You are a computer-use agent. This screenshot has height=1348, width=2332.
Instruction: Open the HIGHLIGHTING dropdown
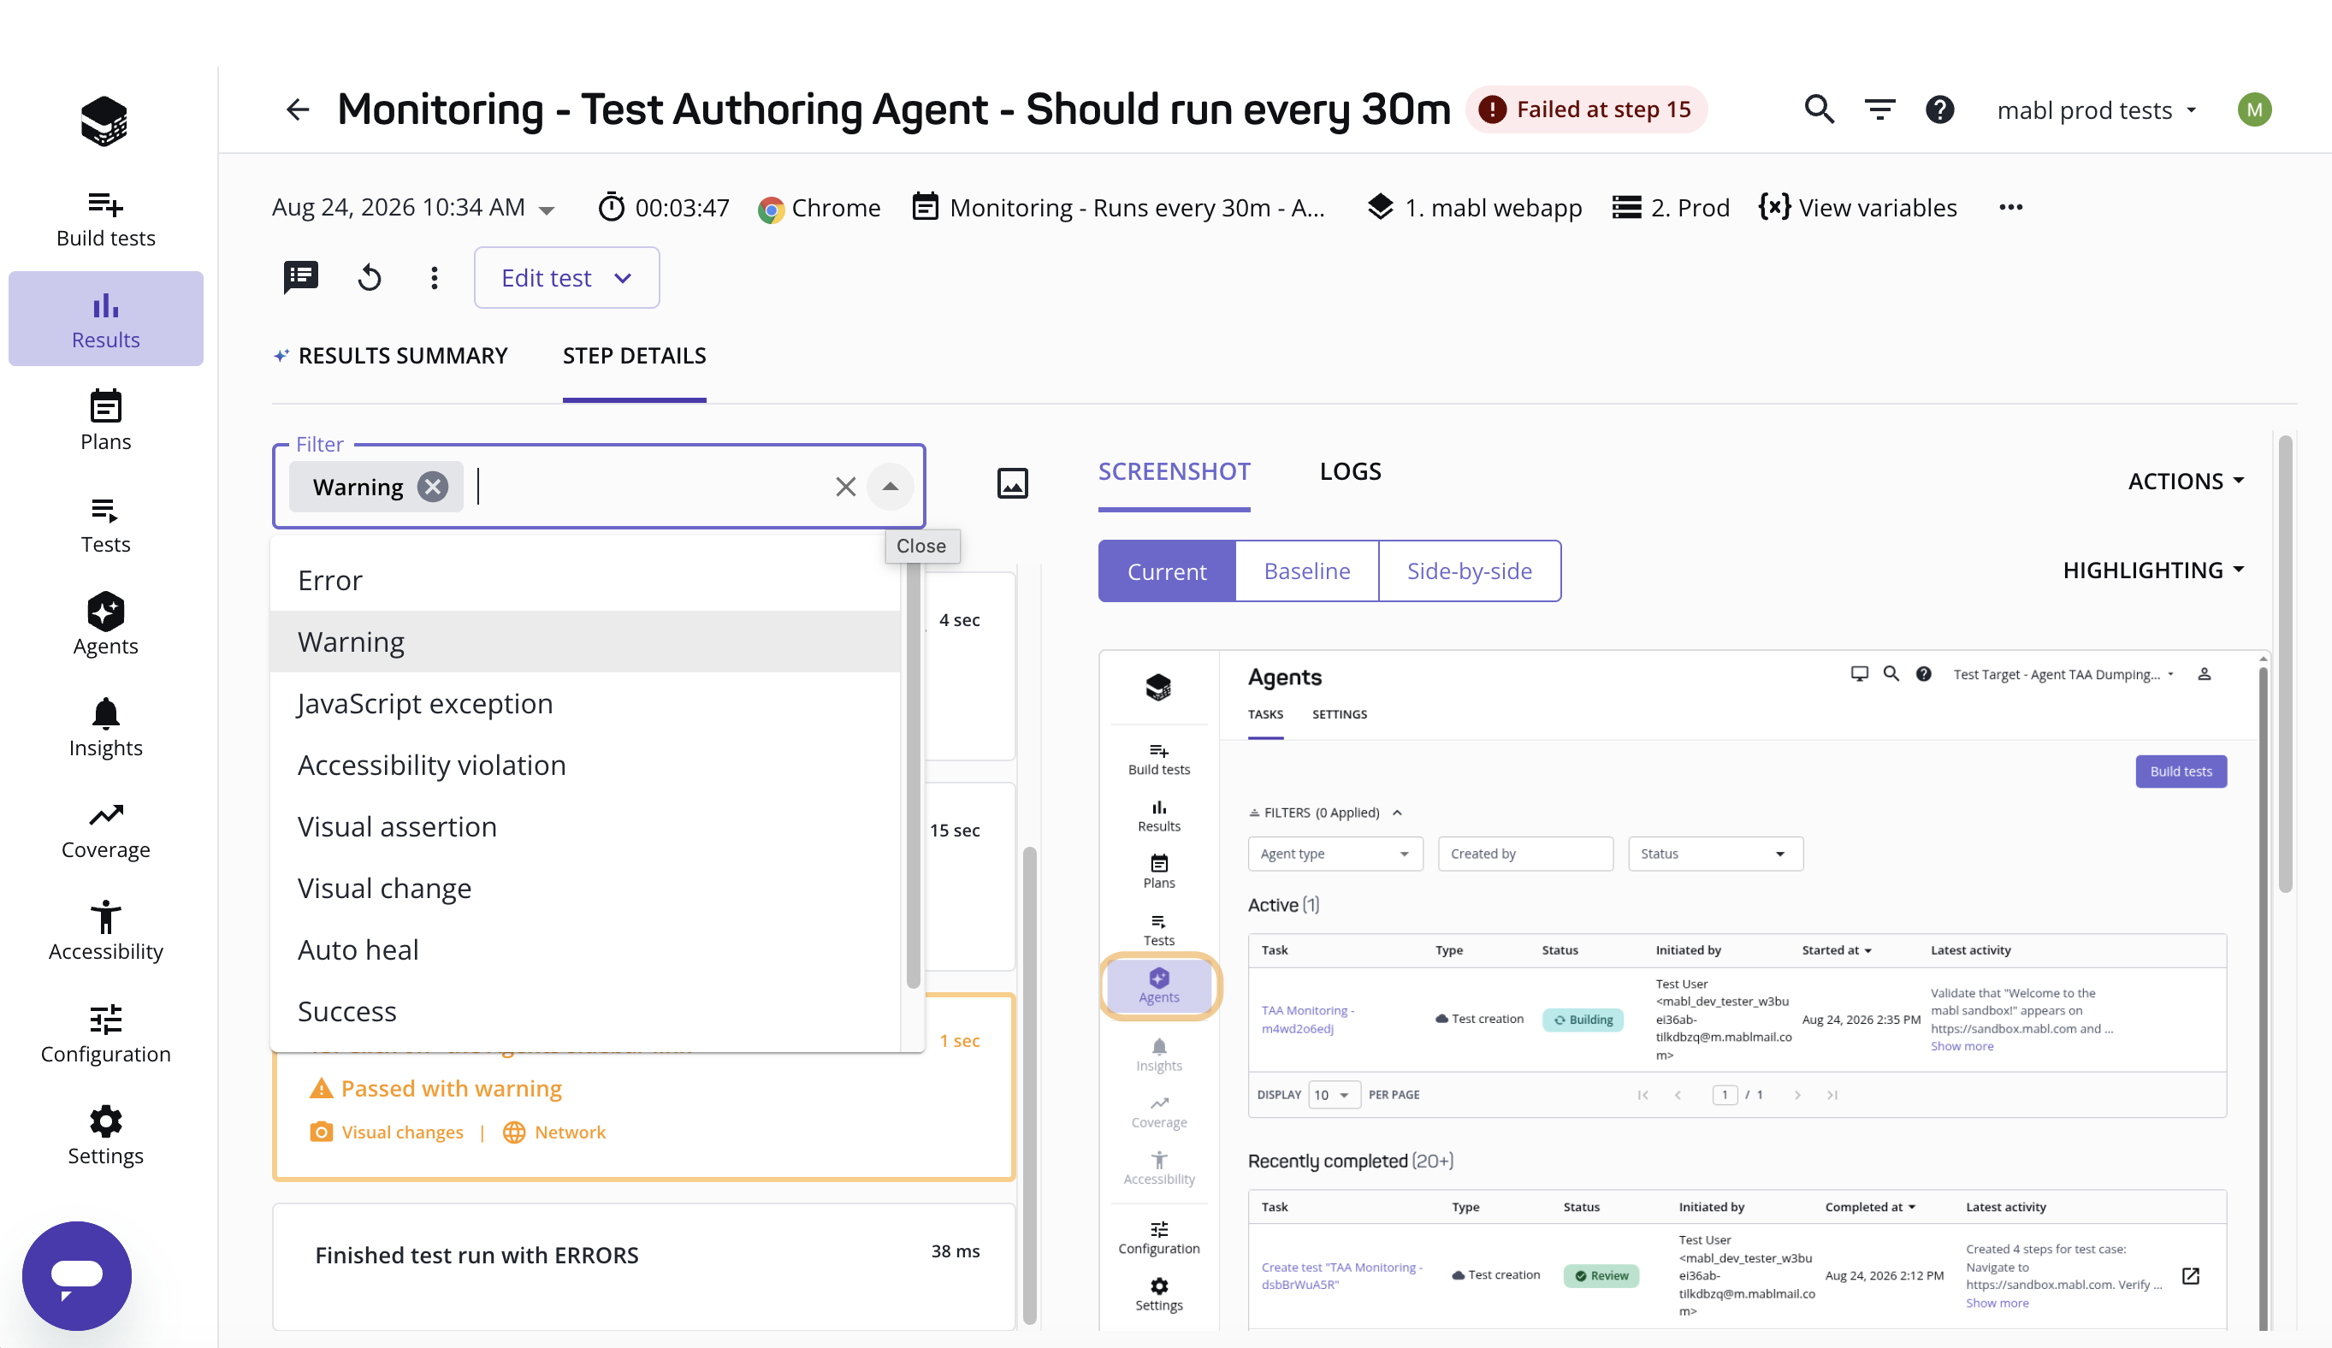[2153, 570]
